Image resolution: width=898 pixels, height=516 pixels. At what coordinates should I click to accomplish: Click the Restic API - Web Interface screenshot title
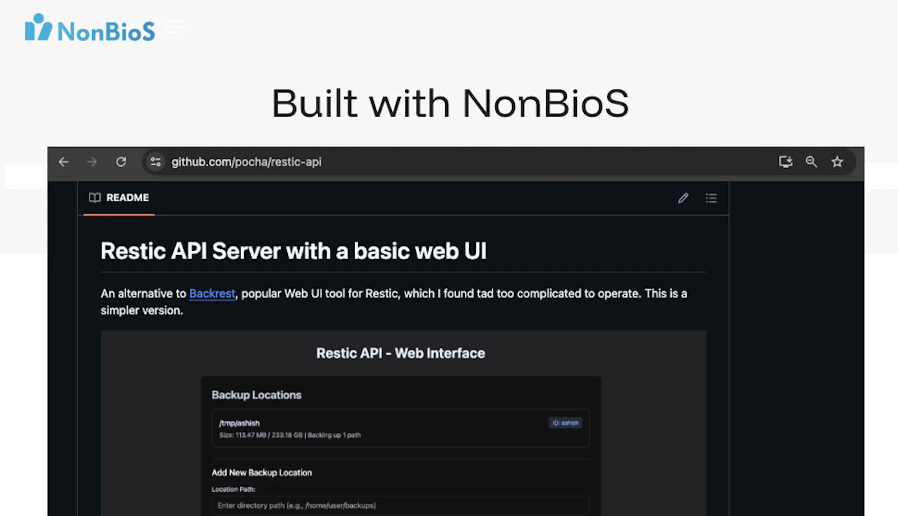pos(401,353)
